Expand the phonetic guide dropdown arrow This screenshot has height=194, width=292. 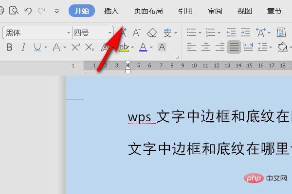[176, 32]
